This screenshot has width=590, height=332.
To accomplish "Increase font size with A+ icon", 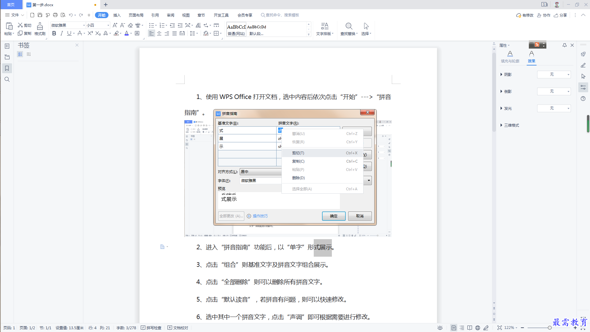I will (x=115, y=25).
